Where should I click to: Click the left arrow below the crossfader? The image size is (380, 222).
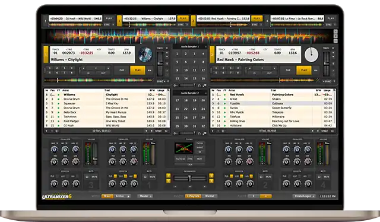(x=175, y=186)
